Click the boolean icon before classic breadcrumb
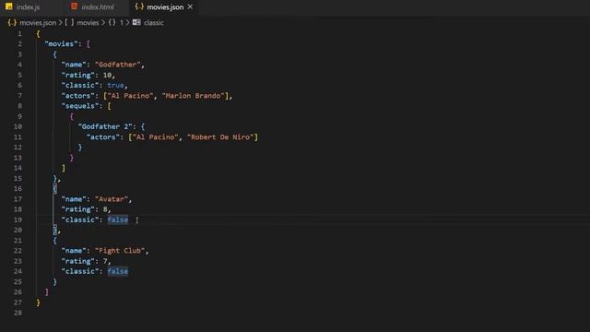590x332 pixels. 136,22
